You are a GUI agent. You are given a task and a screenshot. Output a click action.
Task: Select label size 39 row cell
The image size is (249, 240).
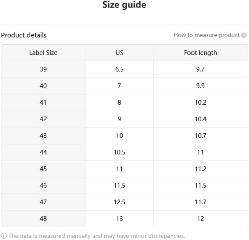click(x=43, y=69)
